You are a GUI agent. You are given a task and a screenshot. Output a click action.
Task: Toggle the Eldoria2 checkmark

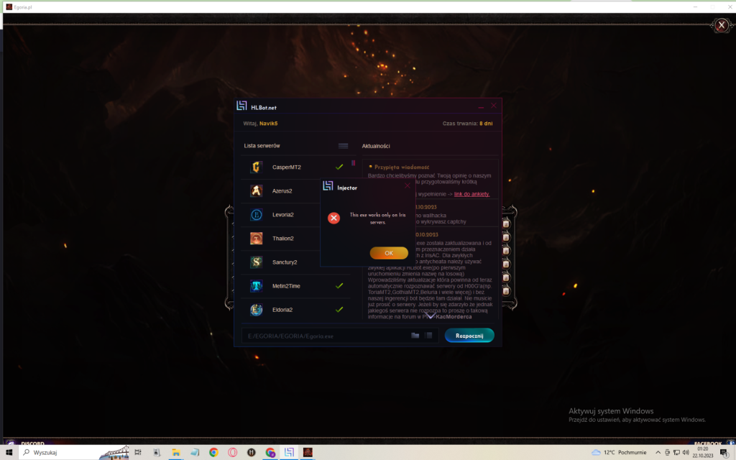339,310
